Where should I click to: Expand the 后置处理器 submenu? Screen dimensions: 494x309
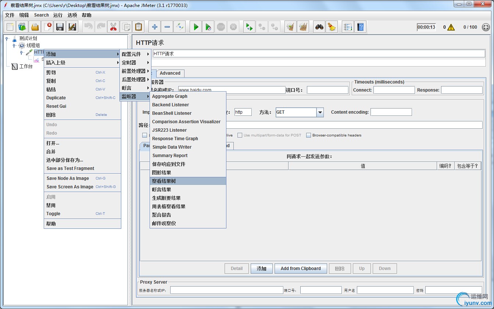135,79
